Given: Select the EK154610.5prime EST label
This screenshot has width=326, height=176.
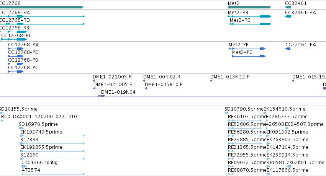Looking at the screenshot, I should coord(284,109).
